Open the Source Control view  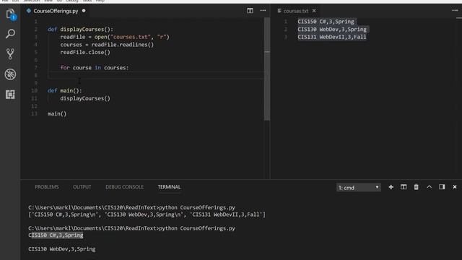click(10, 54)
